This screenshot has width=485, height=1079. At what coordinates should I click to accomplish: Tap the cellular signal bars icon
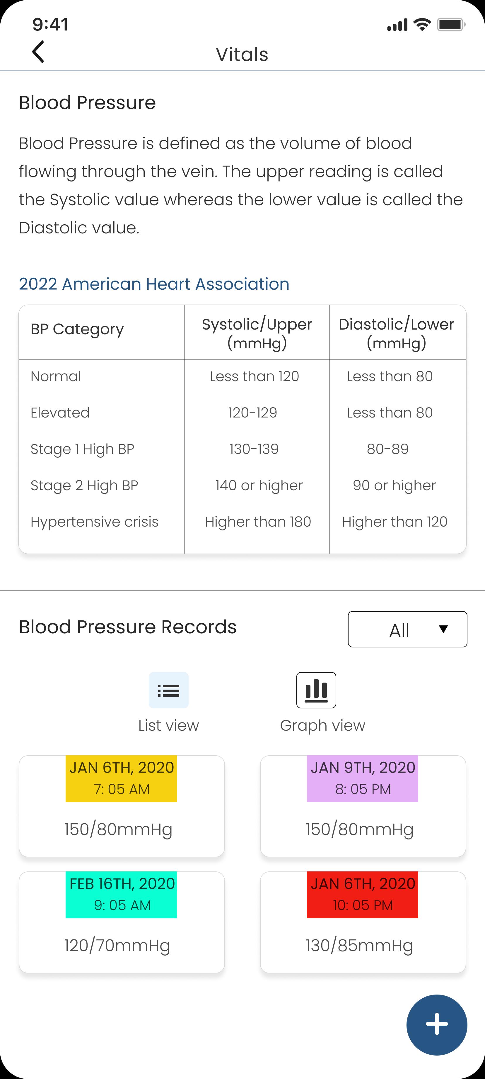click(x=397, y=25)
